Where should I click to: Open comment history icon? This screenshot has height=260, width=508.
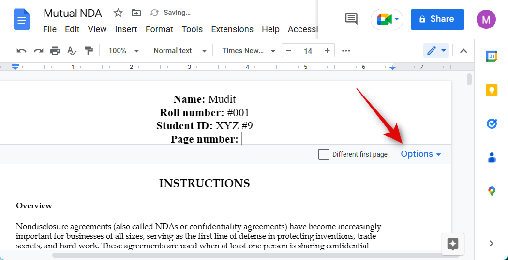tap(351, 19)
